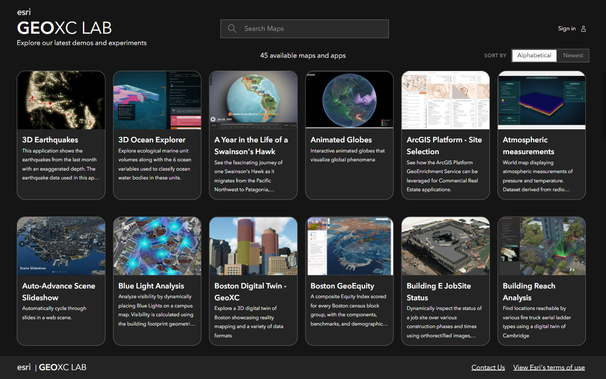Open Building Reach Analysis thumbnail

point(542,246)
